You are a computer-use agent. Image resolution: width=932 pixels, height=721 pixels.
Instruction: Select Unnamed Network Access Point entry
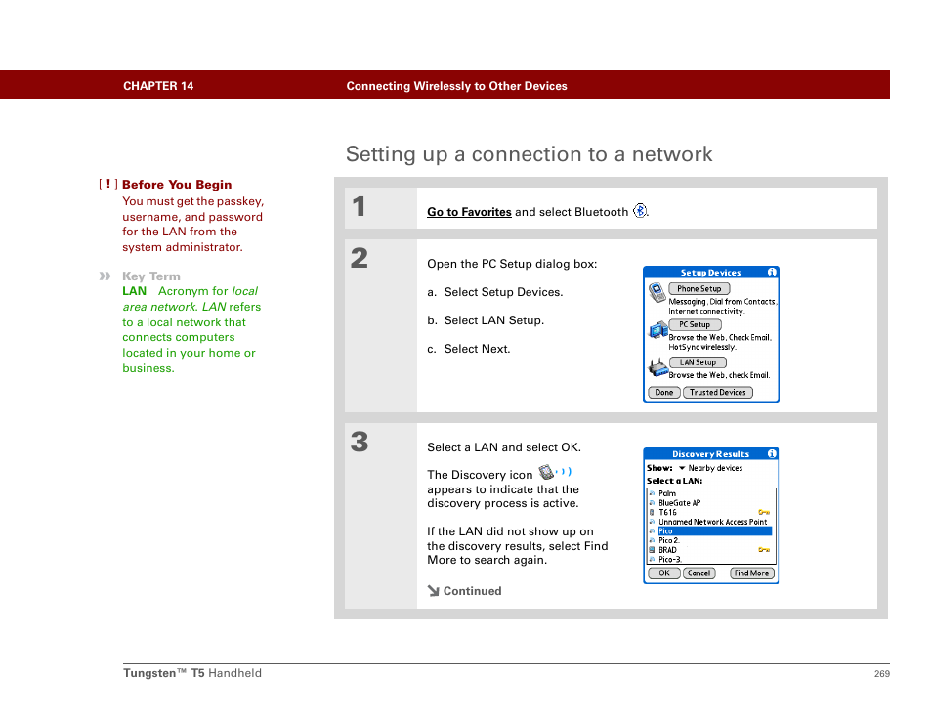click(712, 522)
